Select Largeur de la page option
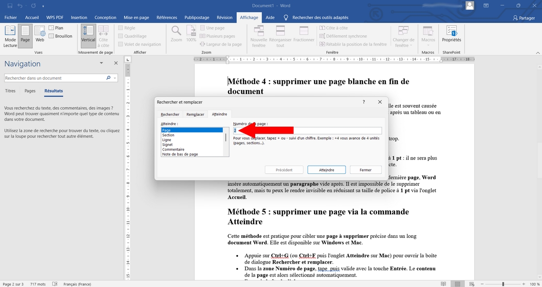 [x=221, y=44]
